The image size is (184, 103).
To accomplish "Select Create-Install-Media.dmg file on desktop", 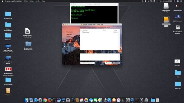I will point(27,31).
